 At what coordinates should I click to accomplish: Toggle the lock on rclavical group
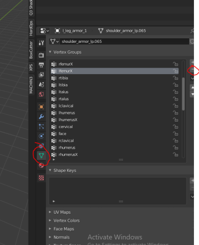pyautogui.click(x=175, y=141)
